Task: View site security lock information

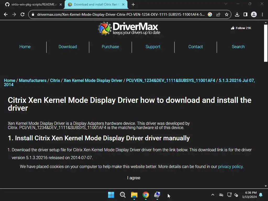Action: tap(33, 15)
